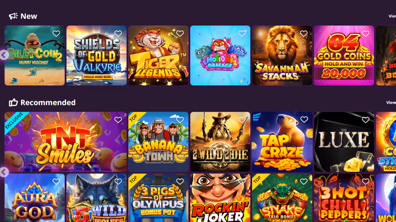
Task: Launch the Bill & Coin 2 game thumbnail
Action: 35,55
